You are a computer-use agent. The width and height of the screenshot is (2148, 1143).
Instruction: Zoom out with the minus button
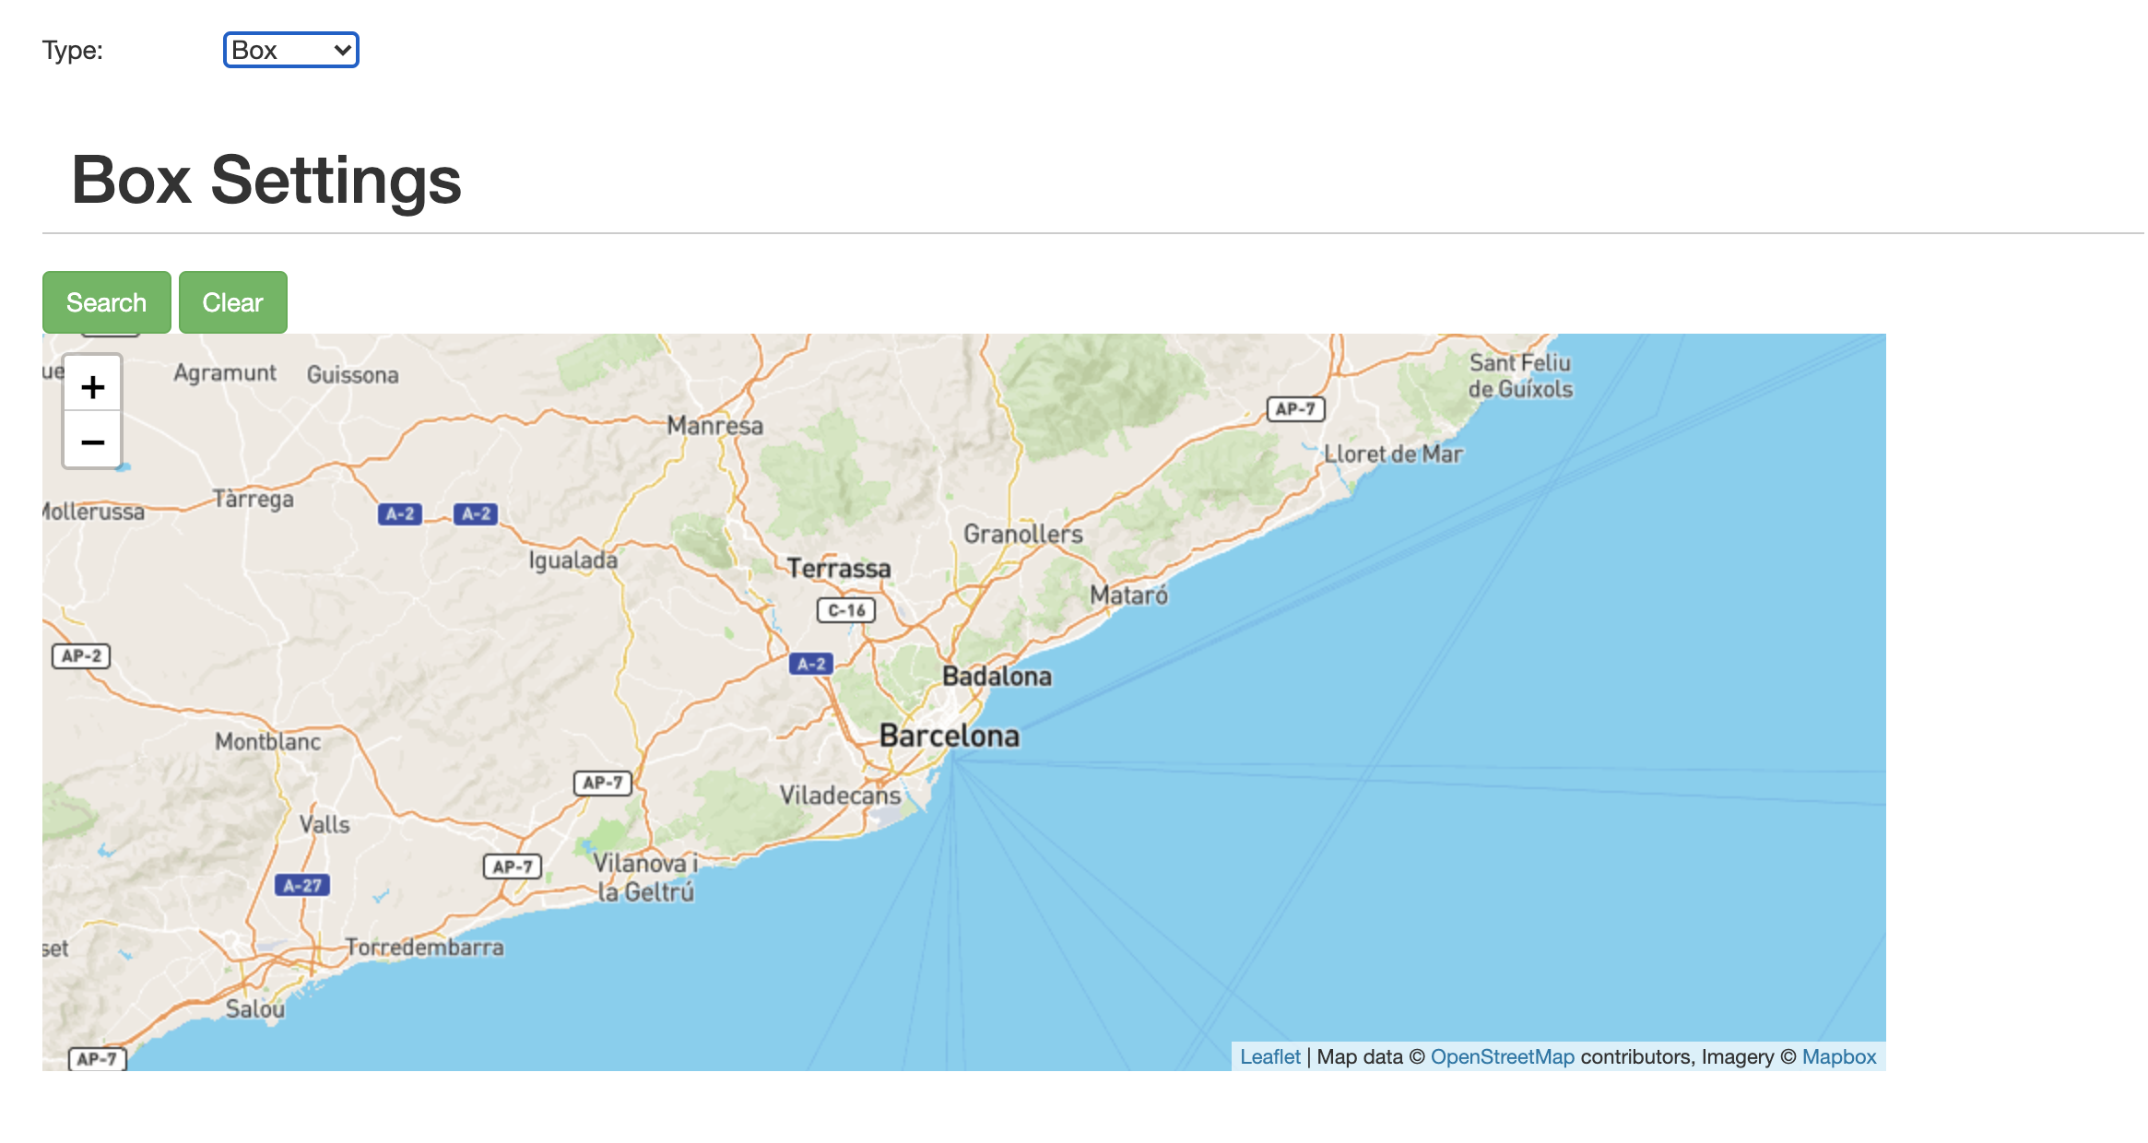click(x=92, y=442)
